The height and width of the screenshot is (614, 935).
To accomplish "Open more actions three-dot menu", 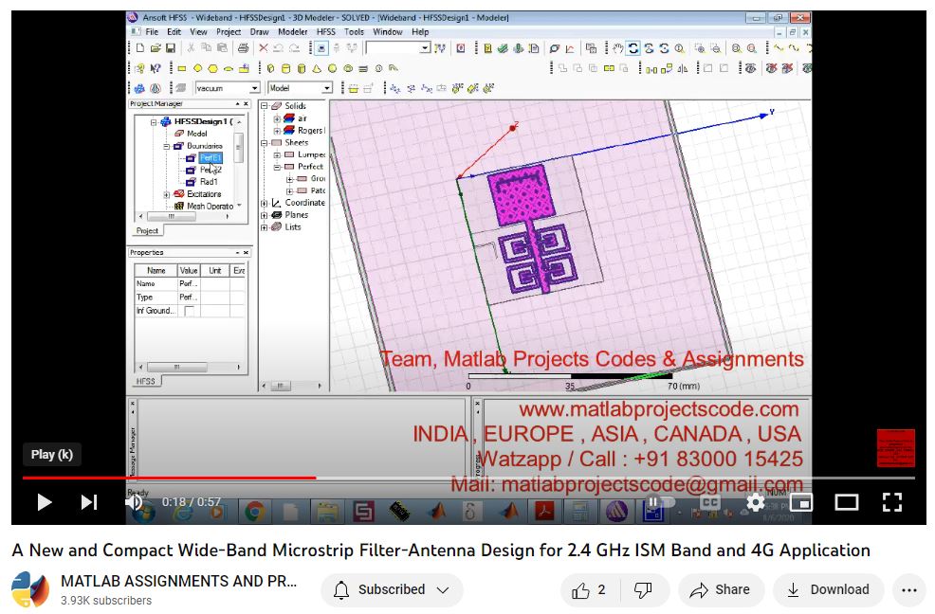I will (x=908, y=590).
